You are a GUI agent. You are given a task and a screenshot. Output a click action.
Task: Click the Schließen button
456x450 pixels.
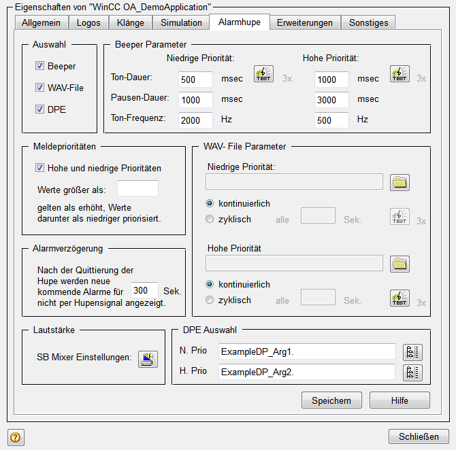(x=419, y=436)
